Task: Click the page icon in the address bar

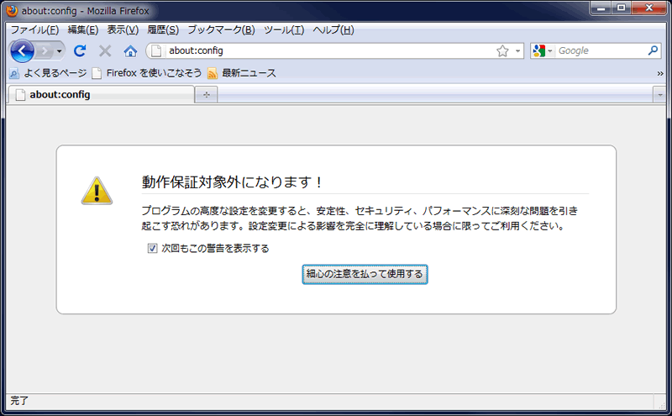Action: point(157,50)
